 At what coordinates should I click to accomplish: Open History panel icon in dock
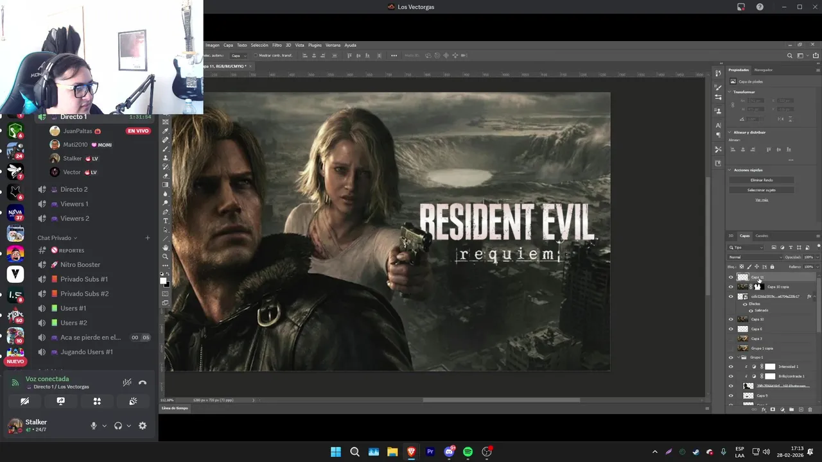(x=719, y=73)
